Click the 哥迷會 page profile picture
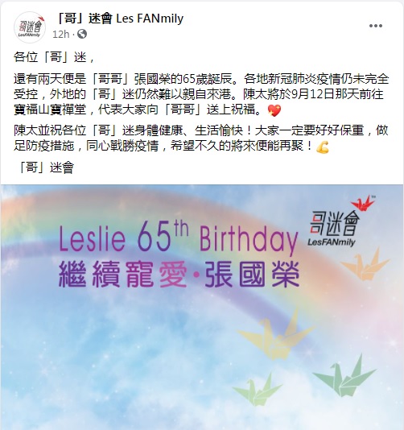This screenshot has height=430, width=404. pyautogui.click(x=30, y=27)
